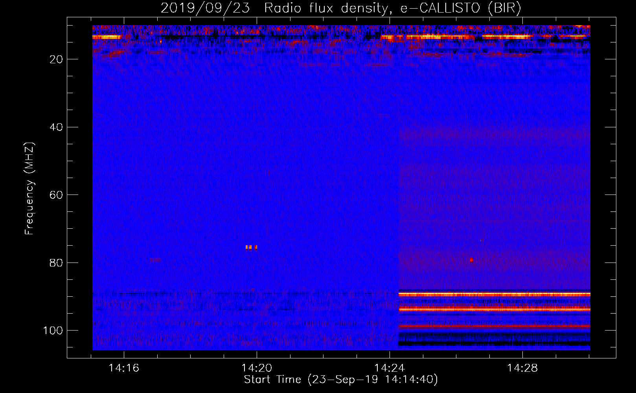
Task: Click the red horizontal band near 99 MHz
Action: (x=494, y=326)
